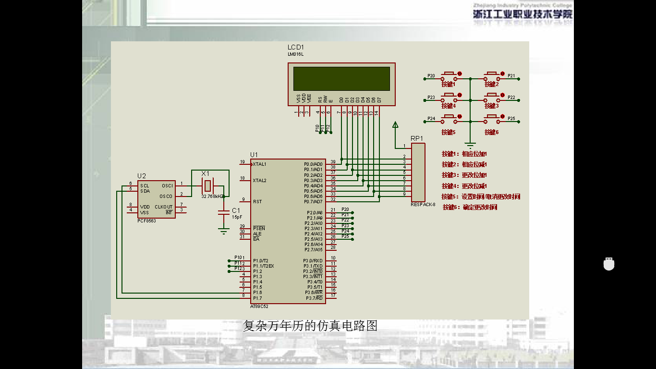The width and height of the screenshot is (656, 369).
Task: Click the C1 capacitor symbol
Action: [223, 212]
